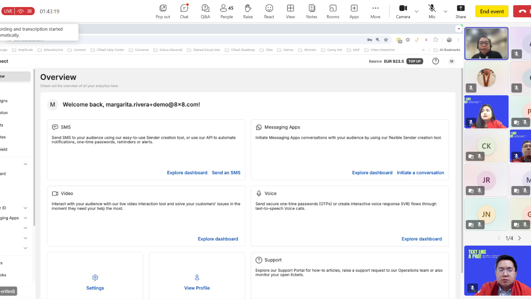The image size is (531, 299).
Task: Unmute the Mic in the toolbar
Action: point(432,11)
